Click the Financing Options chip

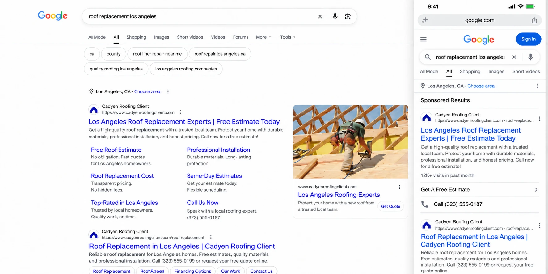click(193, 271)
